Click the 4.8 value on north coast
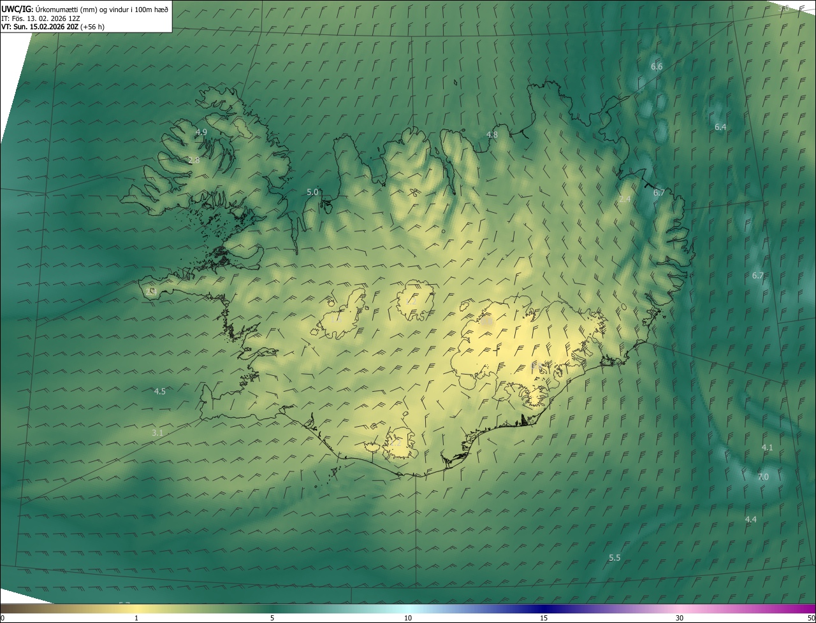The image size is (816, 623). (492, 134)
